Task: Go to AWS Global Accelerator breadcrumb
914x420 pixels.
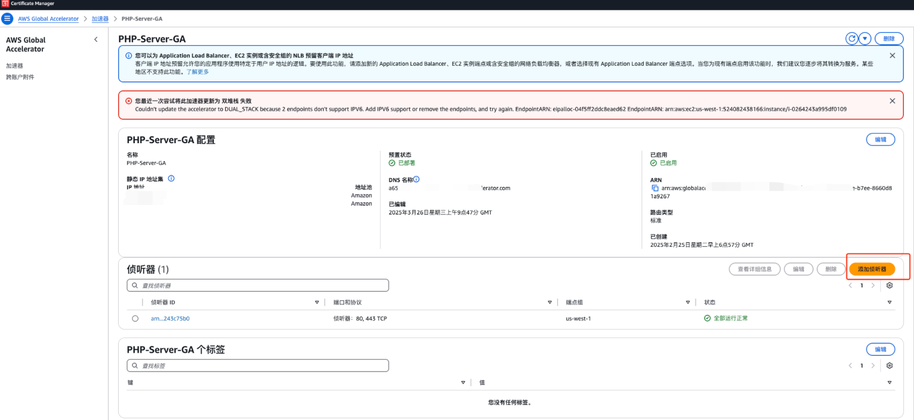Action: tap(48, 19)
